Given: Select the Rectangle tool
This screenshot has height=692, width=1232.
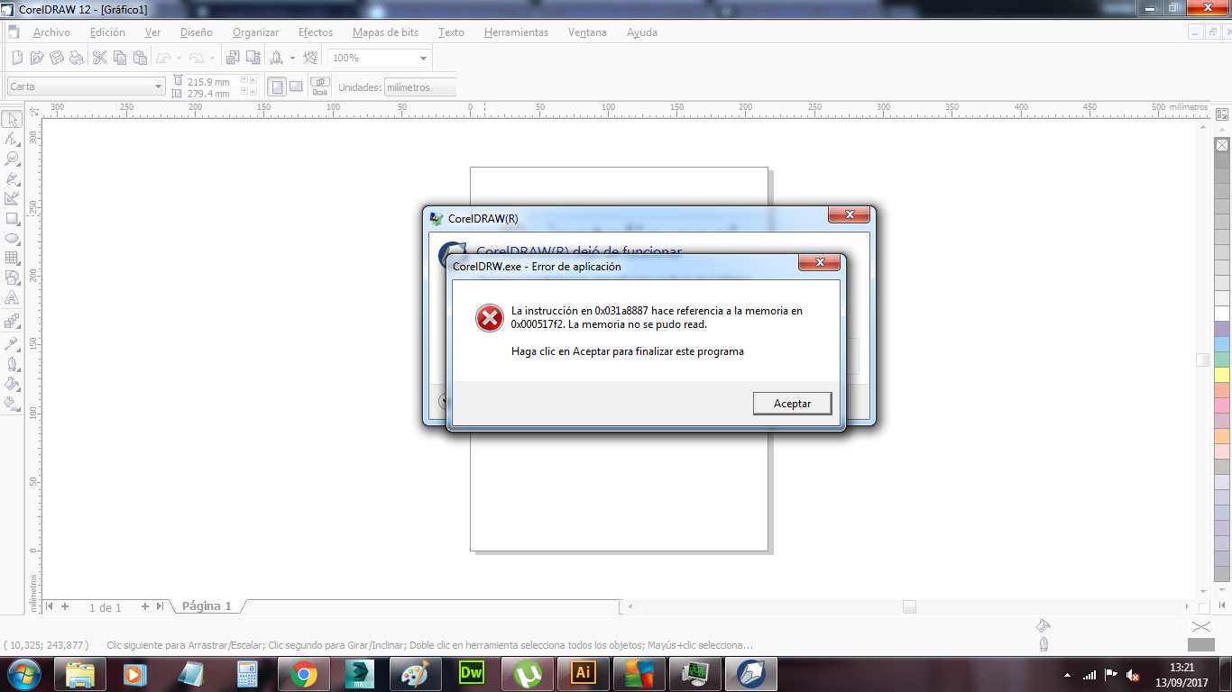Looking at the screenshot, I should [13, 218].
